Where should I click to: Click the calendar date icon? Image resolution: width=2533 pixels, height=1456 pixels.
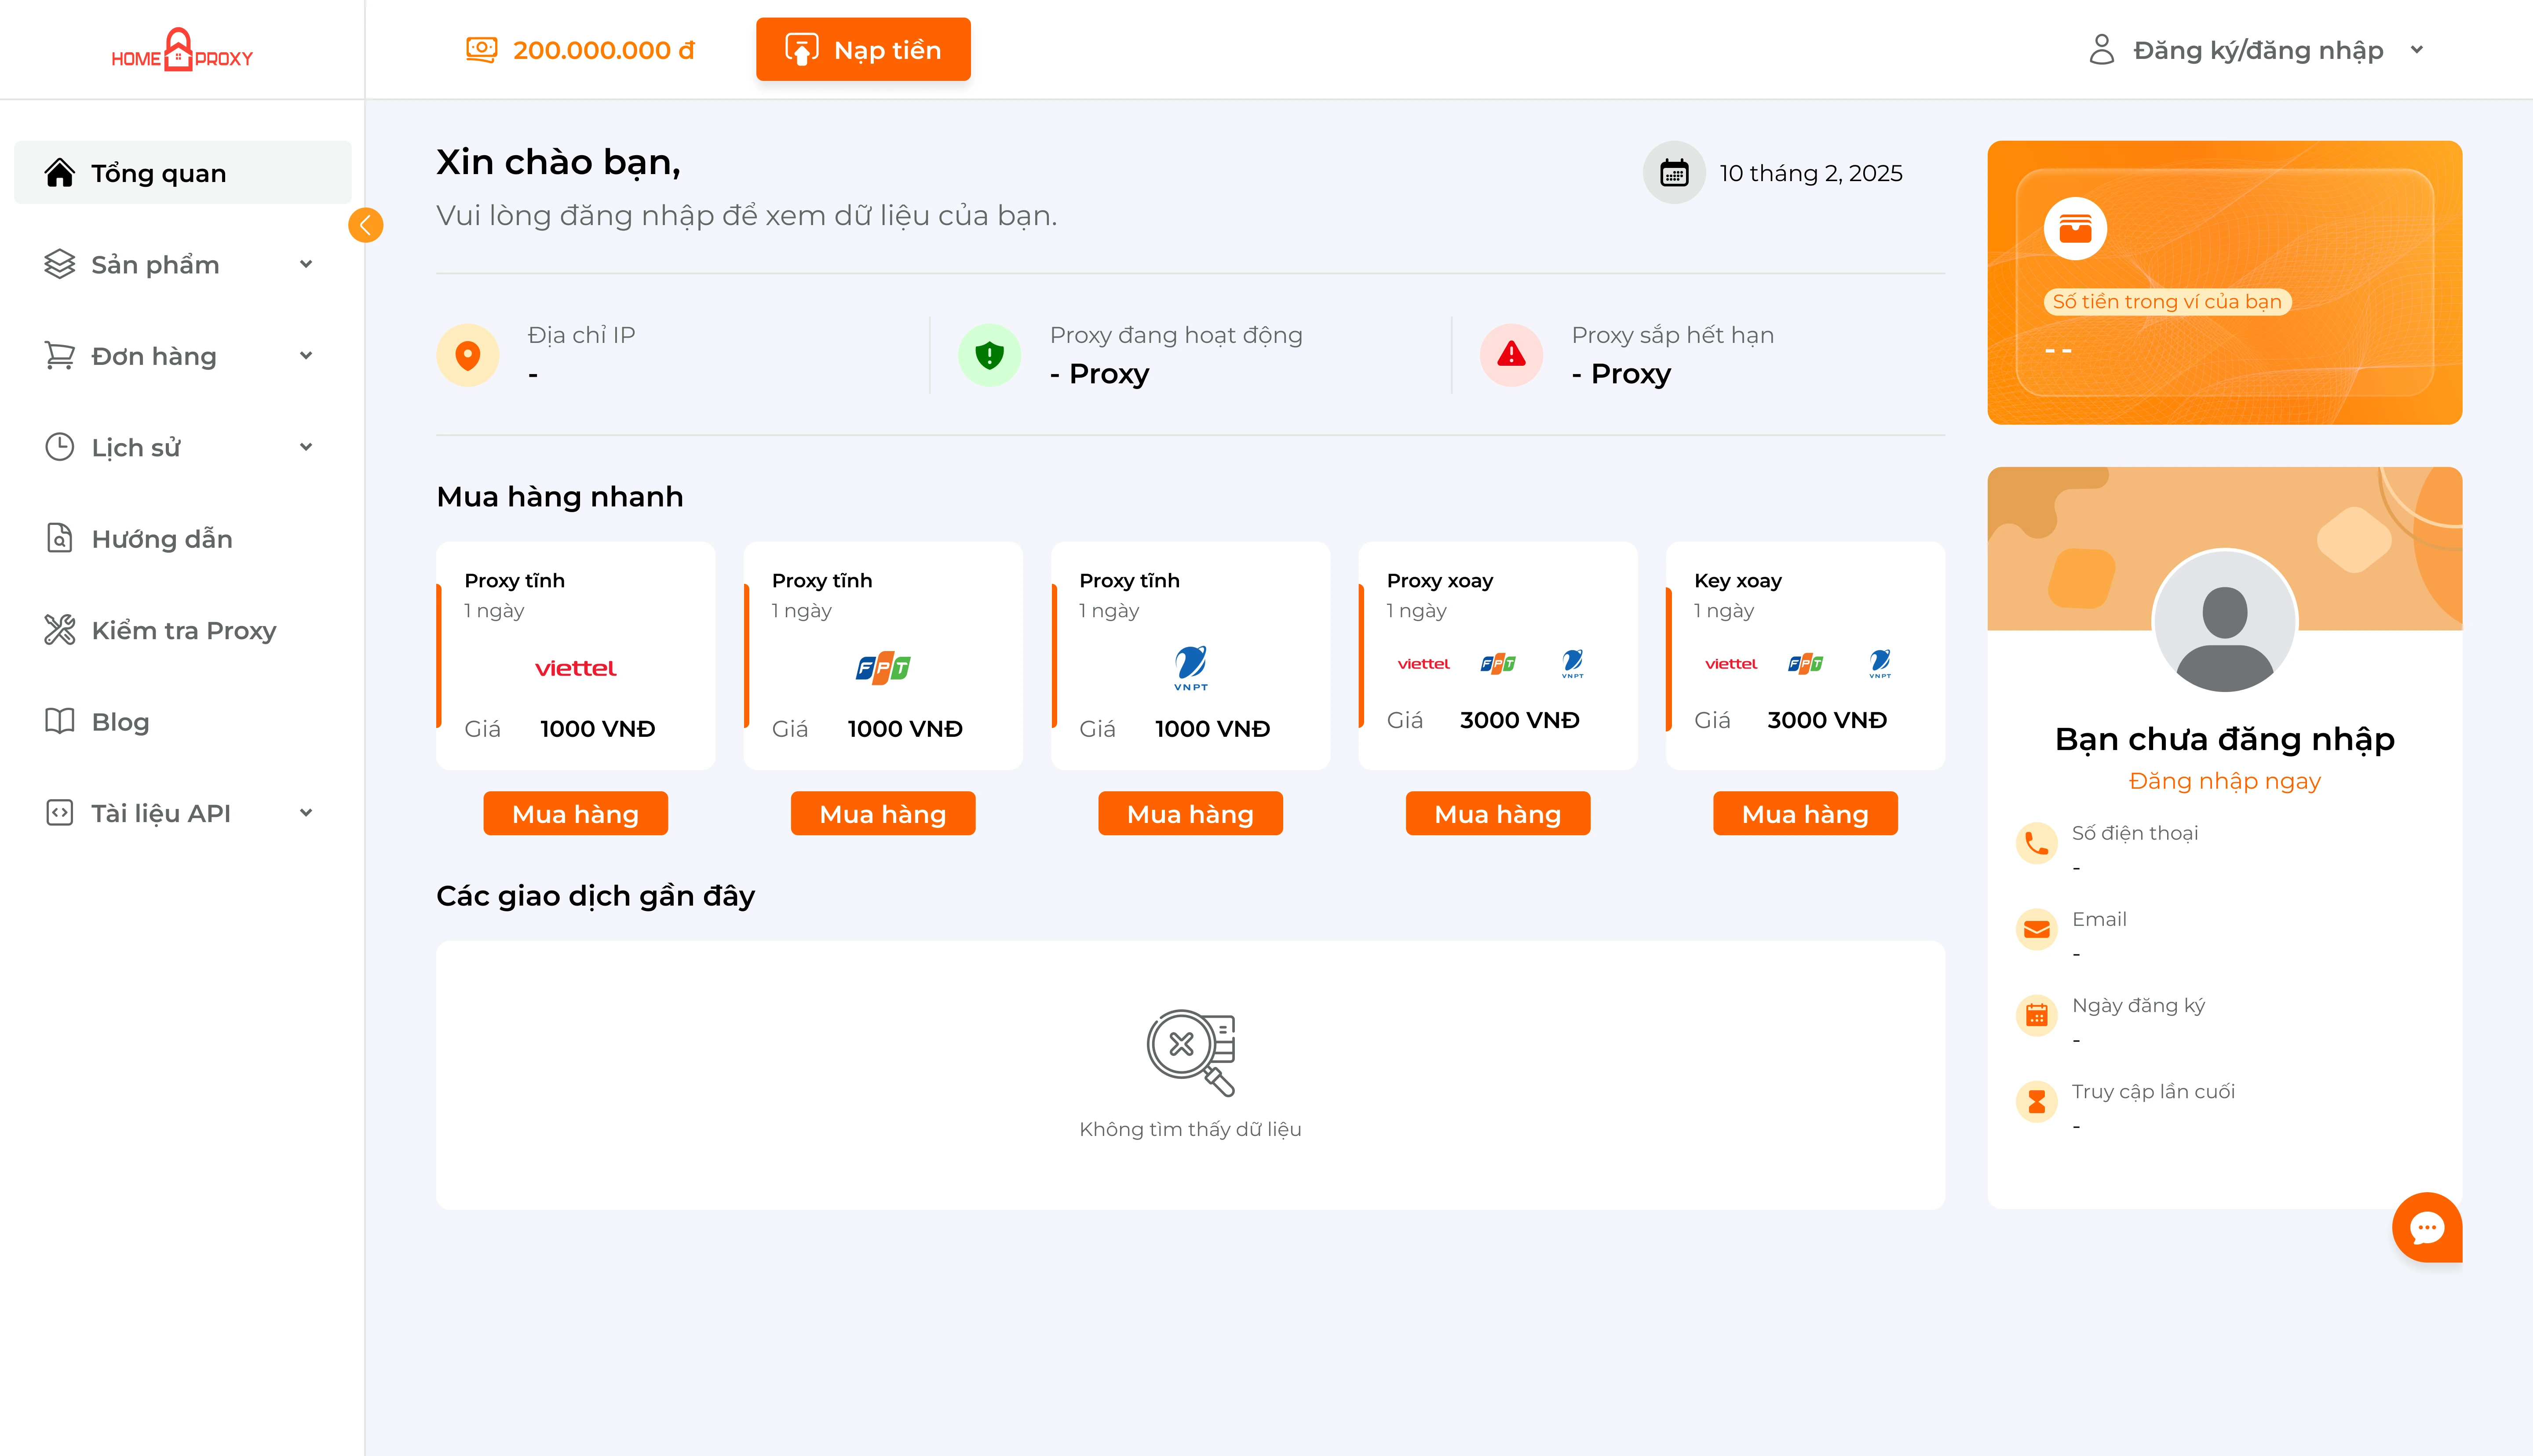pos(1674,173)
